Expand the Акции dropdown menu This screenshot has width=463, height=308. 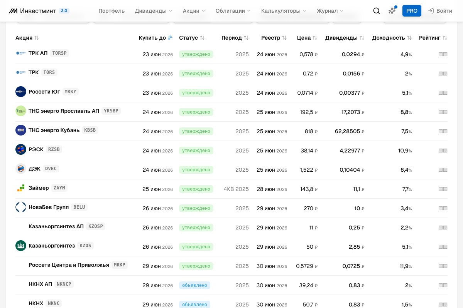pos(194,11)
